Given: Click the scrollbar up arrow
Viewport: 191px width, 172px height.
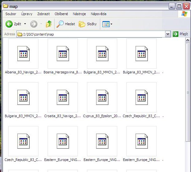Looking at the screenshot, I should [188, 40].
